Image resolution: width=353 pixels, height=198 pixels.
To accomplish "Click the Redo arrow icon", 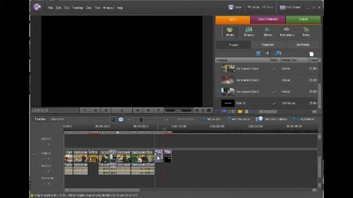I will (x=264, y=7).
